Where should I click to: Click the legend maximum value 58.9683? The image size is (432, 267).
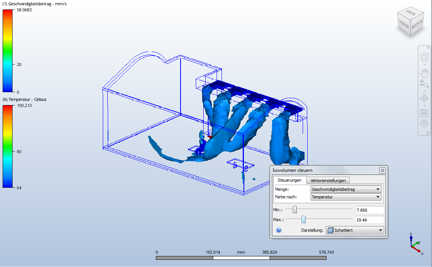[24, 10]
